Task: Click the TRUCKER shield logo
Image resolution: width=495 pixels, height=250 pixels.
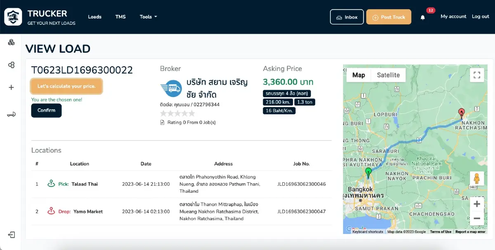Action: click(x=12, y=16)
